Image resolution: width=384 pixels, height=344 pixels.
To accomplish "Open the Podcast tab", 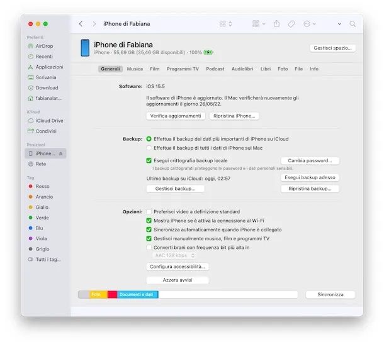I will [x=215, y=69].
